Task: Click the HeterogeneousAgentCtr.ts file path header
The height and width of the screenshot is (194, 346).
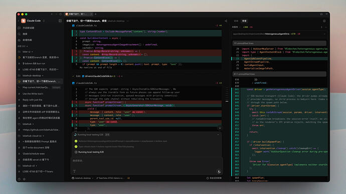Action: pyautogui.click(x=261, y=34)
